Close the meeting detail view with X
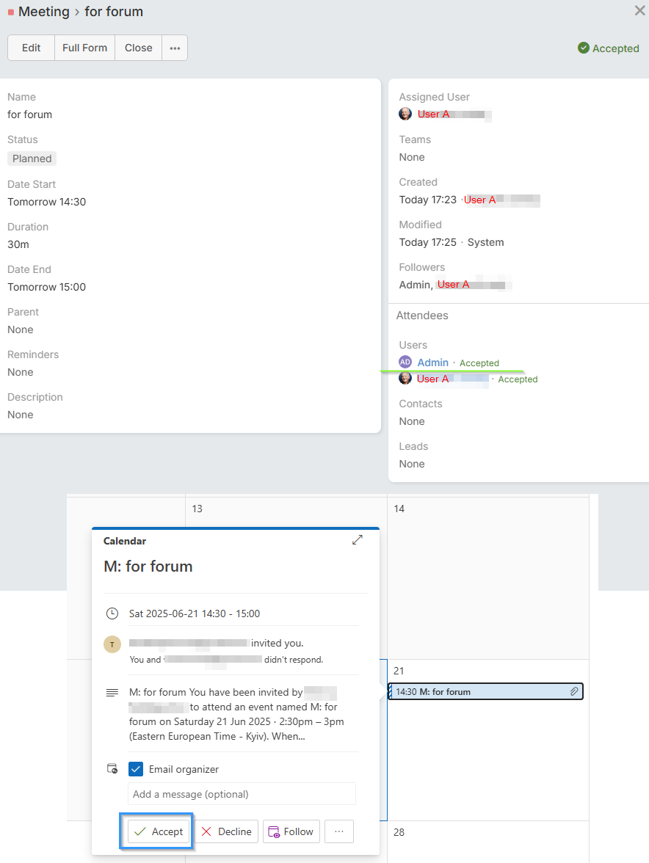Viewport: 649px width, 863px height. point(639,10)
